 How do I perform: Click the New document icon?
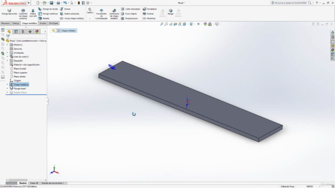pyautogui.click(x=38, y=3)
